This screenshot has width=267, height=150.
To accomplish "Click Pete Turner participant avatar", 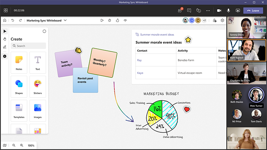I will coord(256,94).
